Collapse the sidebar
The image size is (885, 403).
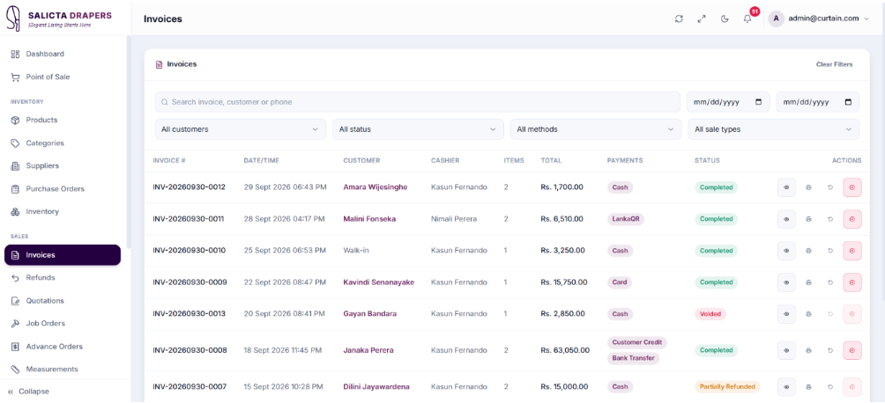(28, 392)
